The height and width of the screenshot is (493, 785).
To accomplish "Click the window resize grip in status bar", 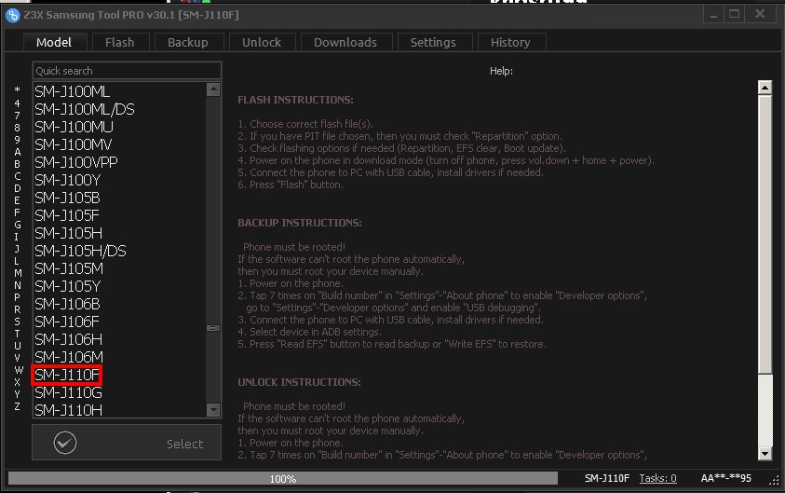I will pyautogui.click(x=774, y=481).
